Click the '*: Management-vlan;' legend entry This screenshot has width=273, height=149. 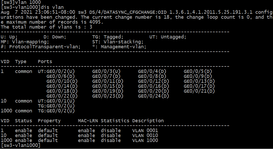119,47
